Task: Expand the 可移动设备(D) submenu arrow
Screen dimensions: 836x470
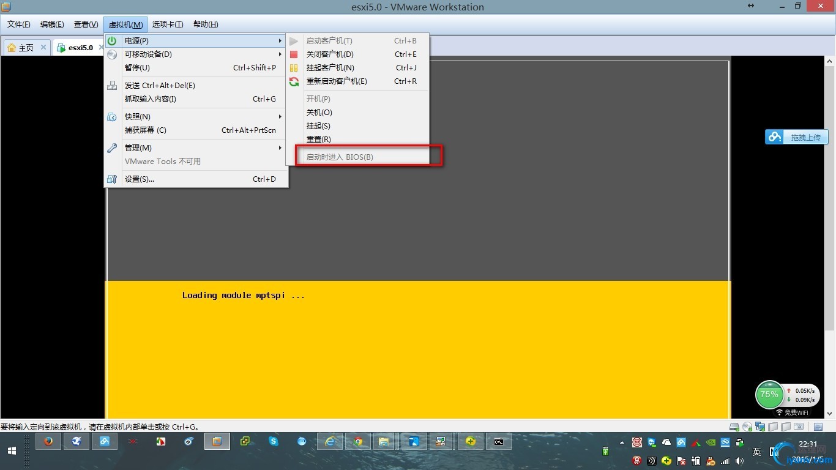Action: click(280, 54)
